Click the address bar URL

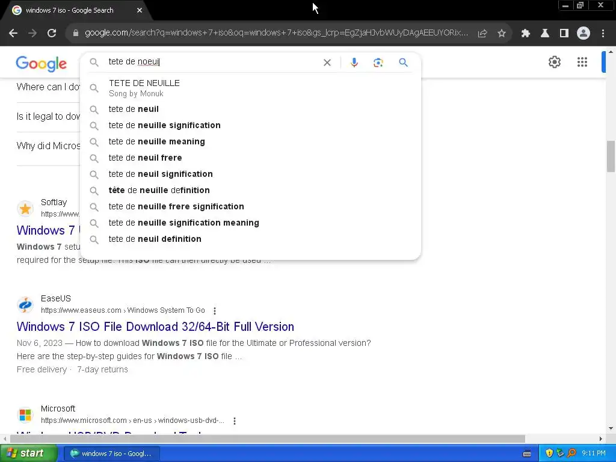(276, 33)
